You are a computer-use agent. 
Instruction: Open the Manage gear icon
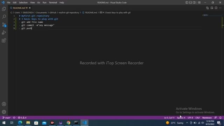tap(4, 112)
